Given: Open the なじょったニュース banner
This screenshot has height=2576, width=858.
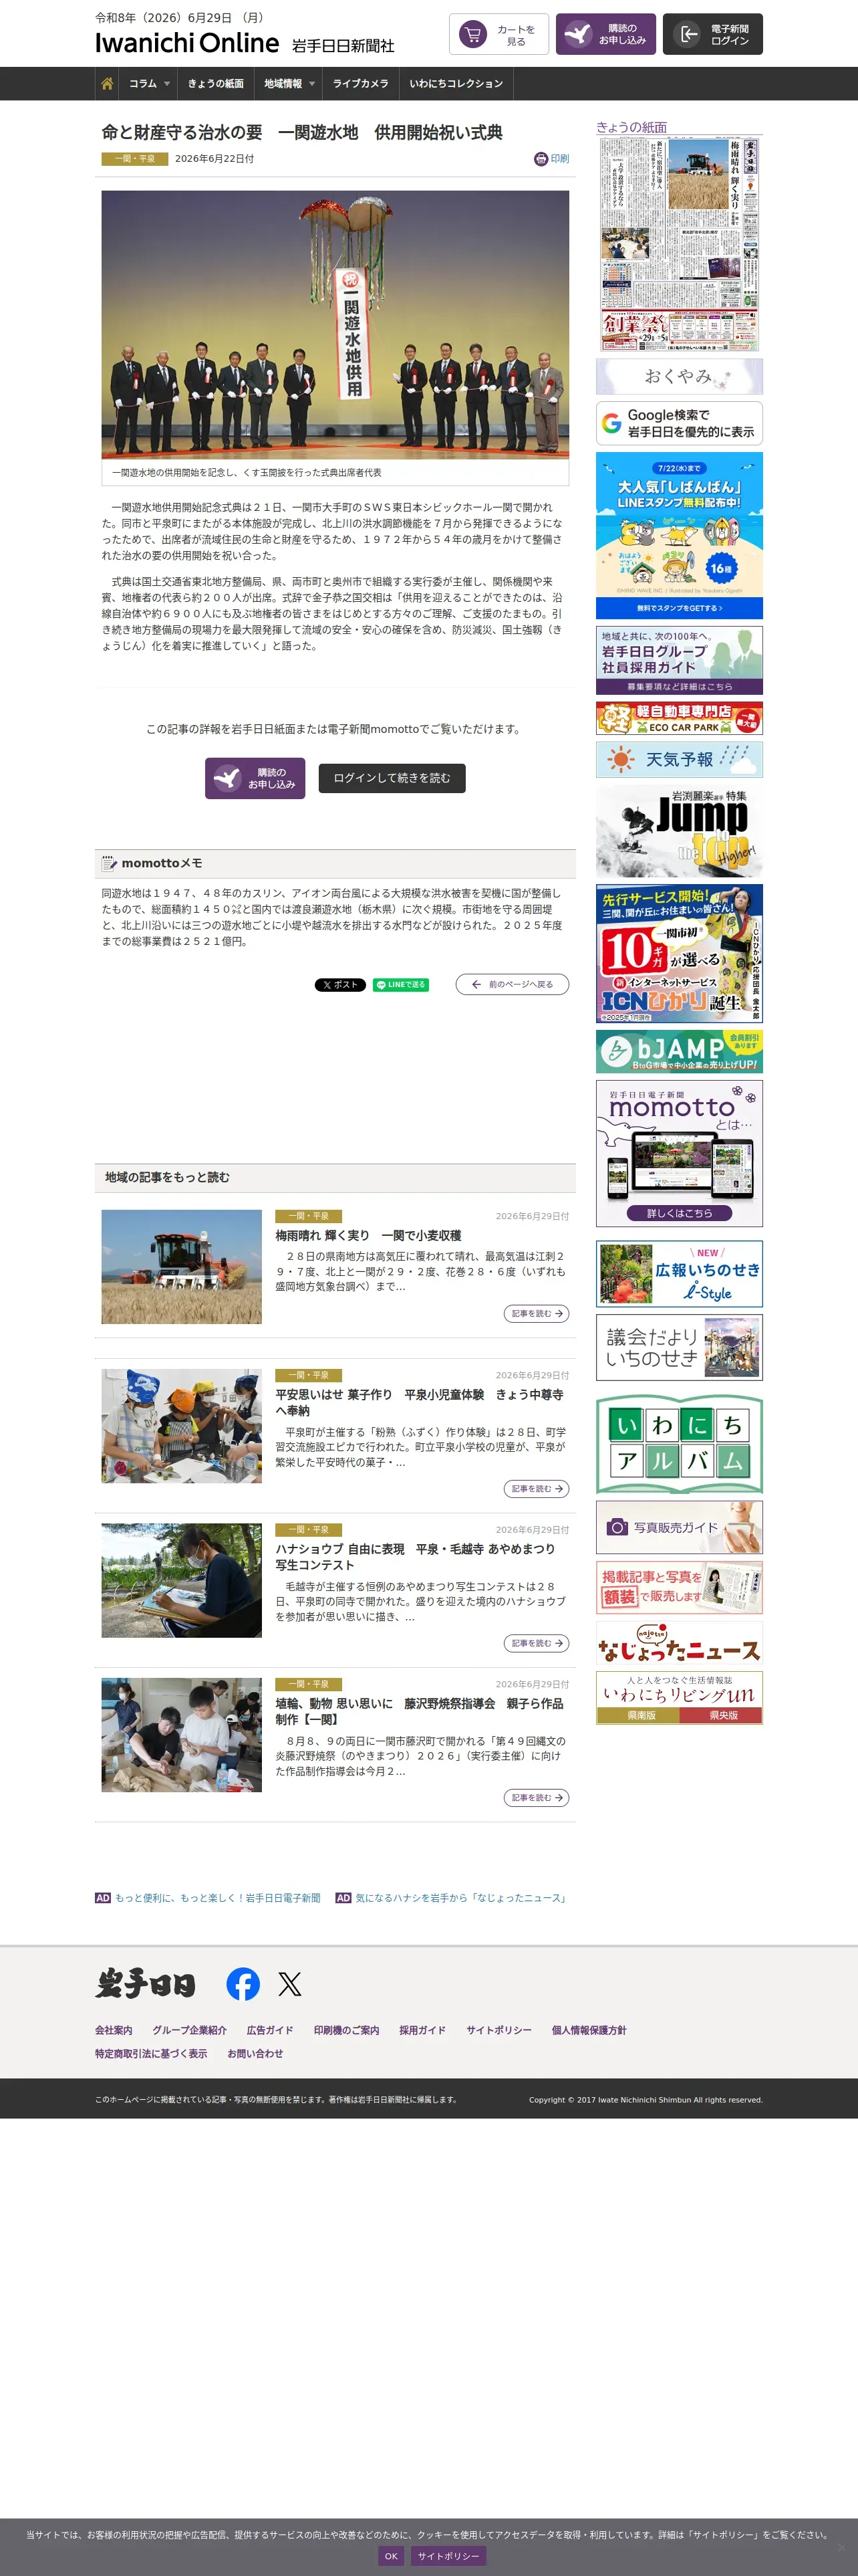Looking at the screenshot, I should point(679,1643).
